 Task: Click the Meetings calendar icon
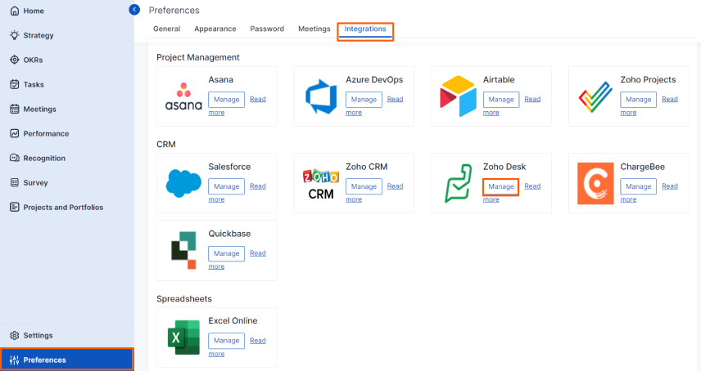(14, 109)
